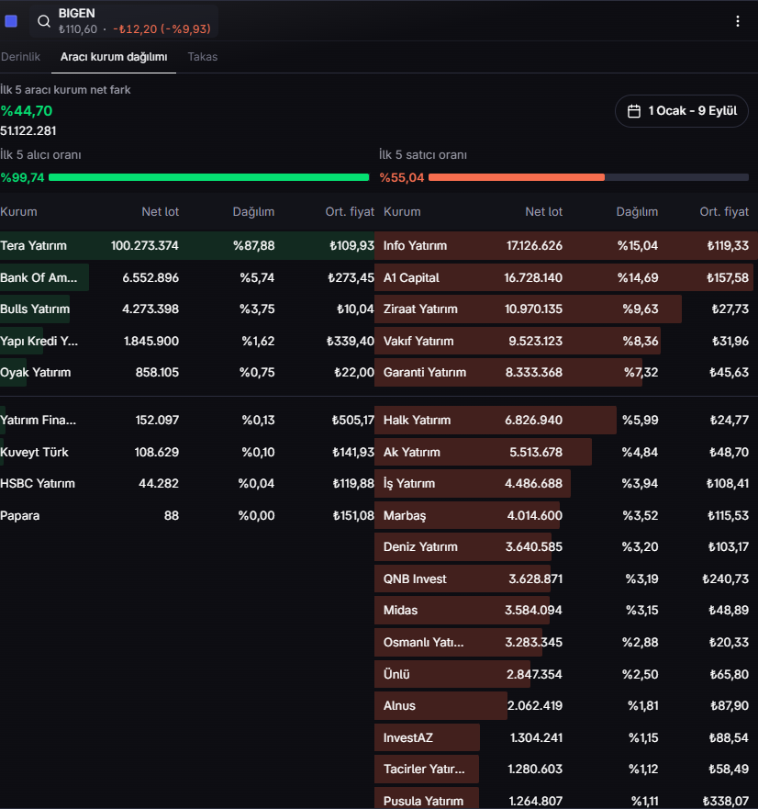Click the calendar icon in date picker
758x809 pixels.
634,111
